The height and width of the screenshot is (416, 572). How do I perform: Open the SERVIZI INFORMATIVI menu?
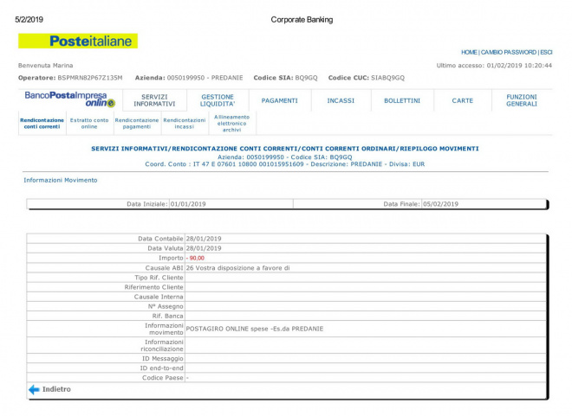pyautogui.click(x=154, y=100)
